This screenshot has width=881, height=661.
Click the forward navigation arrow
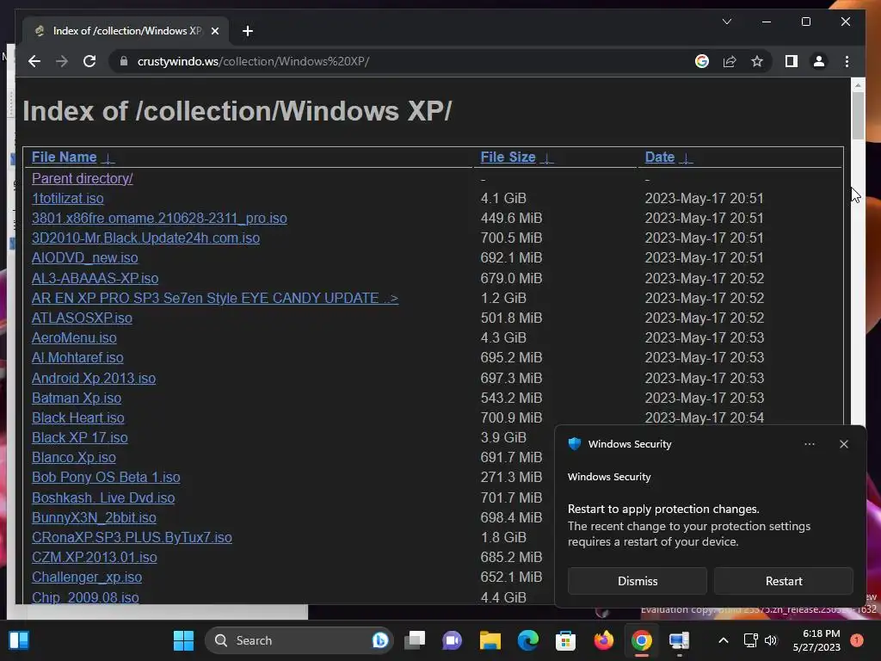[62, 61]
